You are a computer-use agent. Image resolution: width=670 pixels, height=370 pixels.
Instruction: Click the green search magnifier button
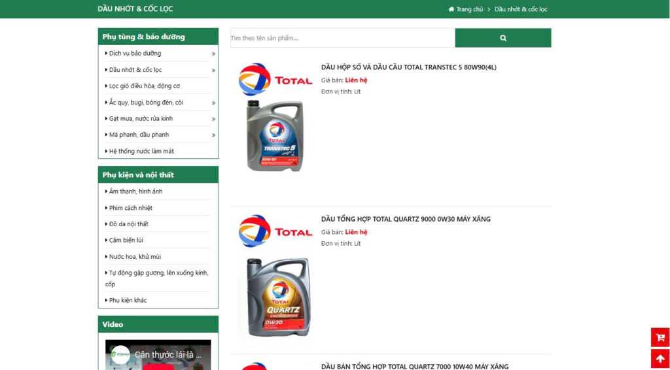click(x=503, y=38)
